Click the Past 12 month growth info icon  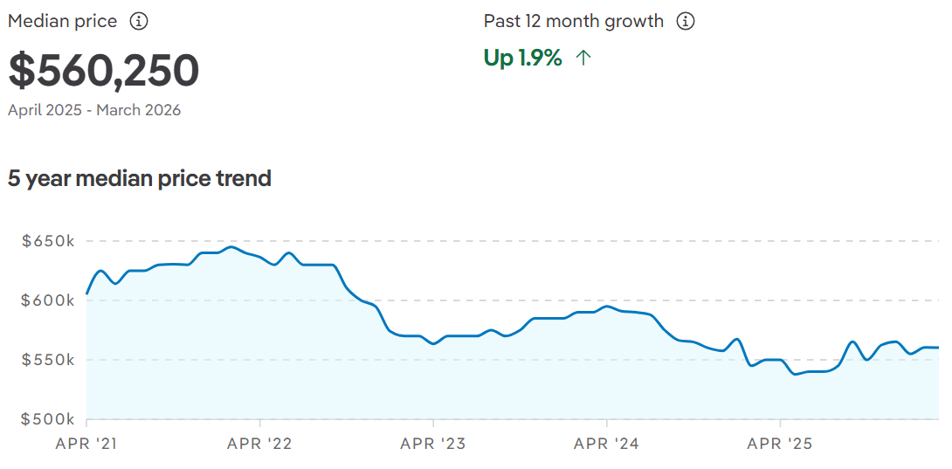click(686, 21)
